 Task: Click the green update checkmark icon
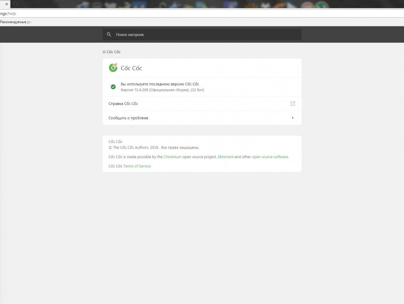click(113, 87)
